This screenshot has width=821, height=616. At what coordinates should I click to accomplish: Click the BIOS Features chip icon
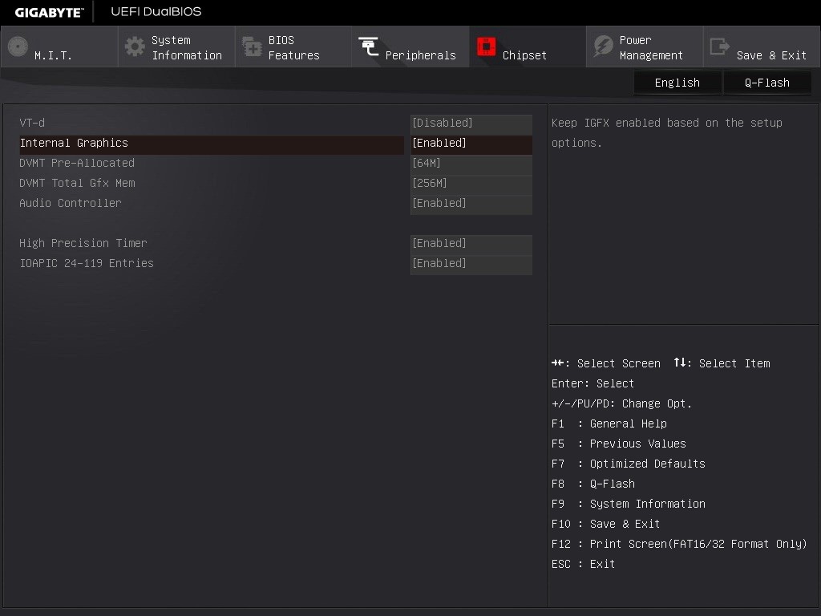click(x=252, y=47)
